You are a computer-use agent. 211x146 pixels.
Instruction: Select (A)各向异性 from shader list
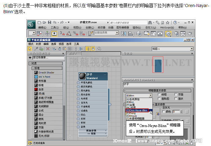(x=139, y=99)
